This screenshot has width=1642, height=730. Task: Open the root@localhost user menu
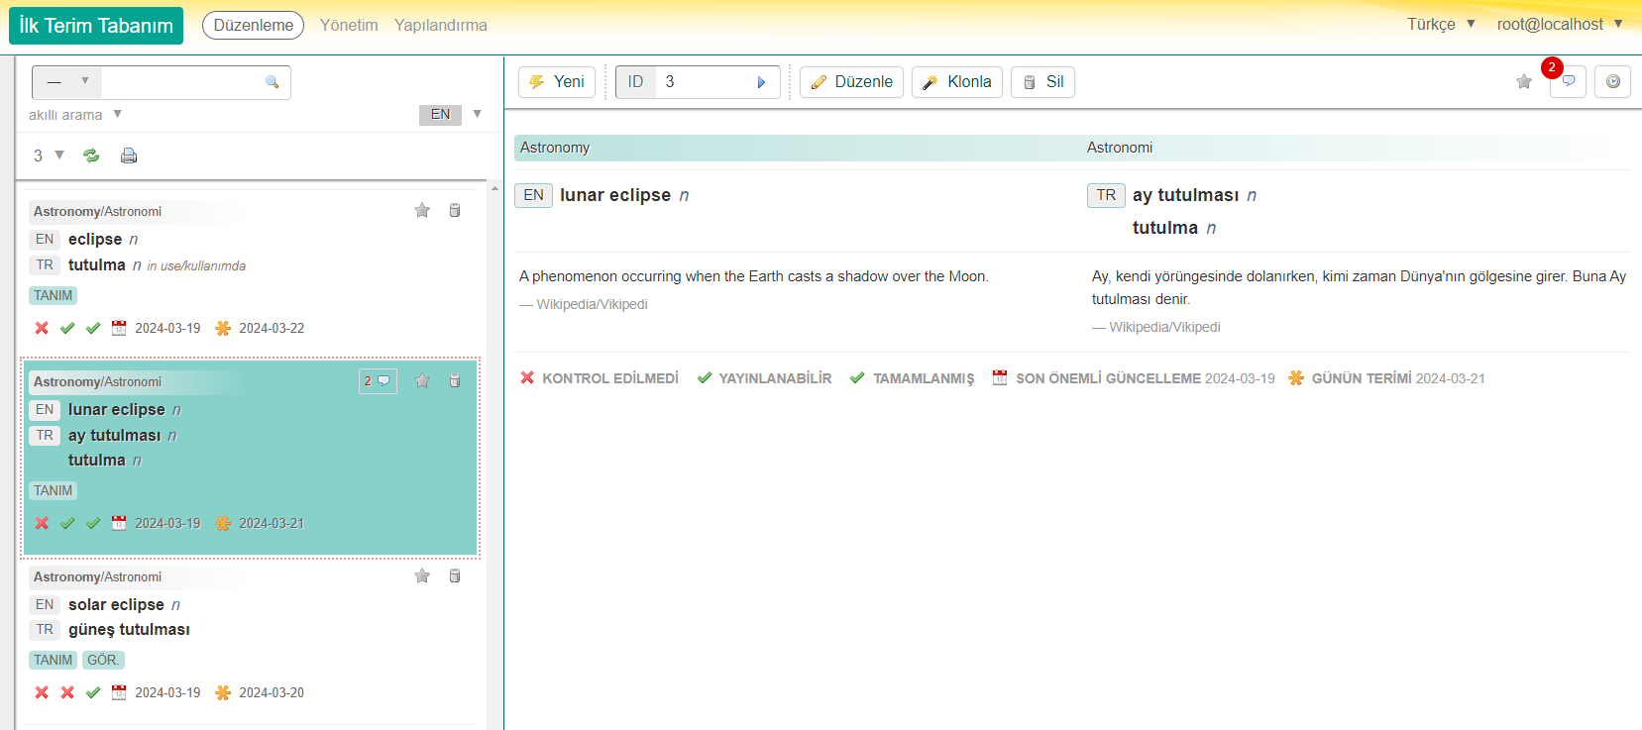1559,24
